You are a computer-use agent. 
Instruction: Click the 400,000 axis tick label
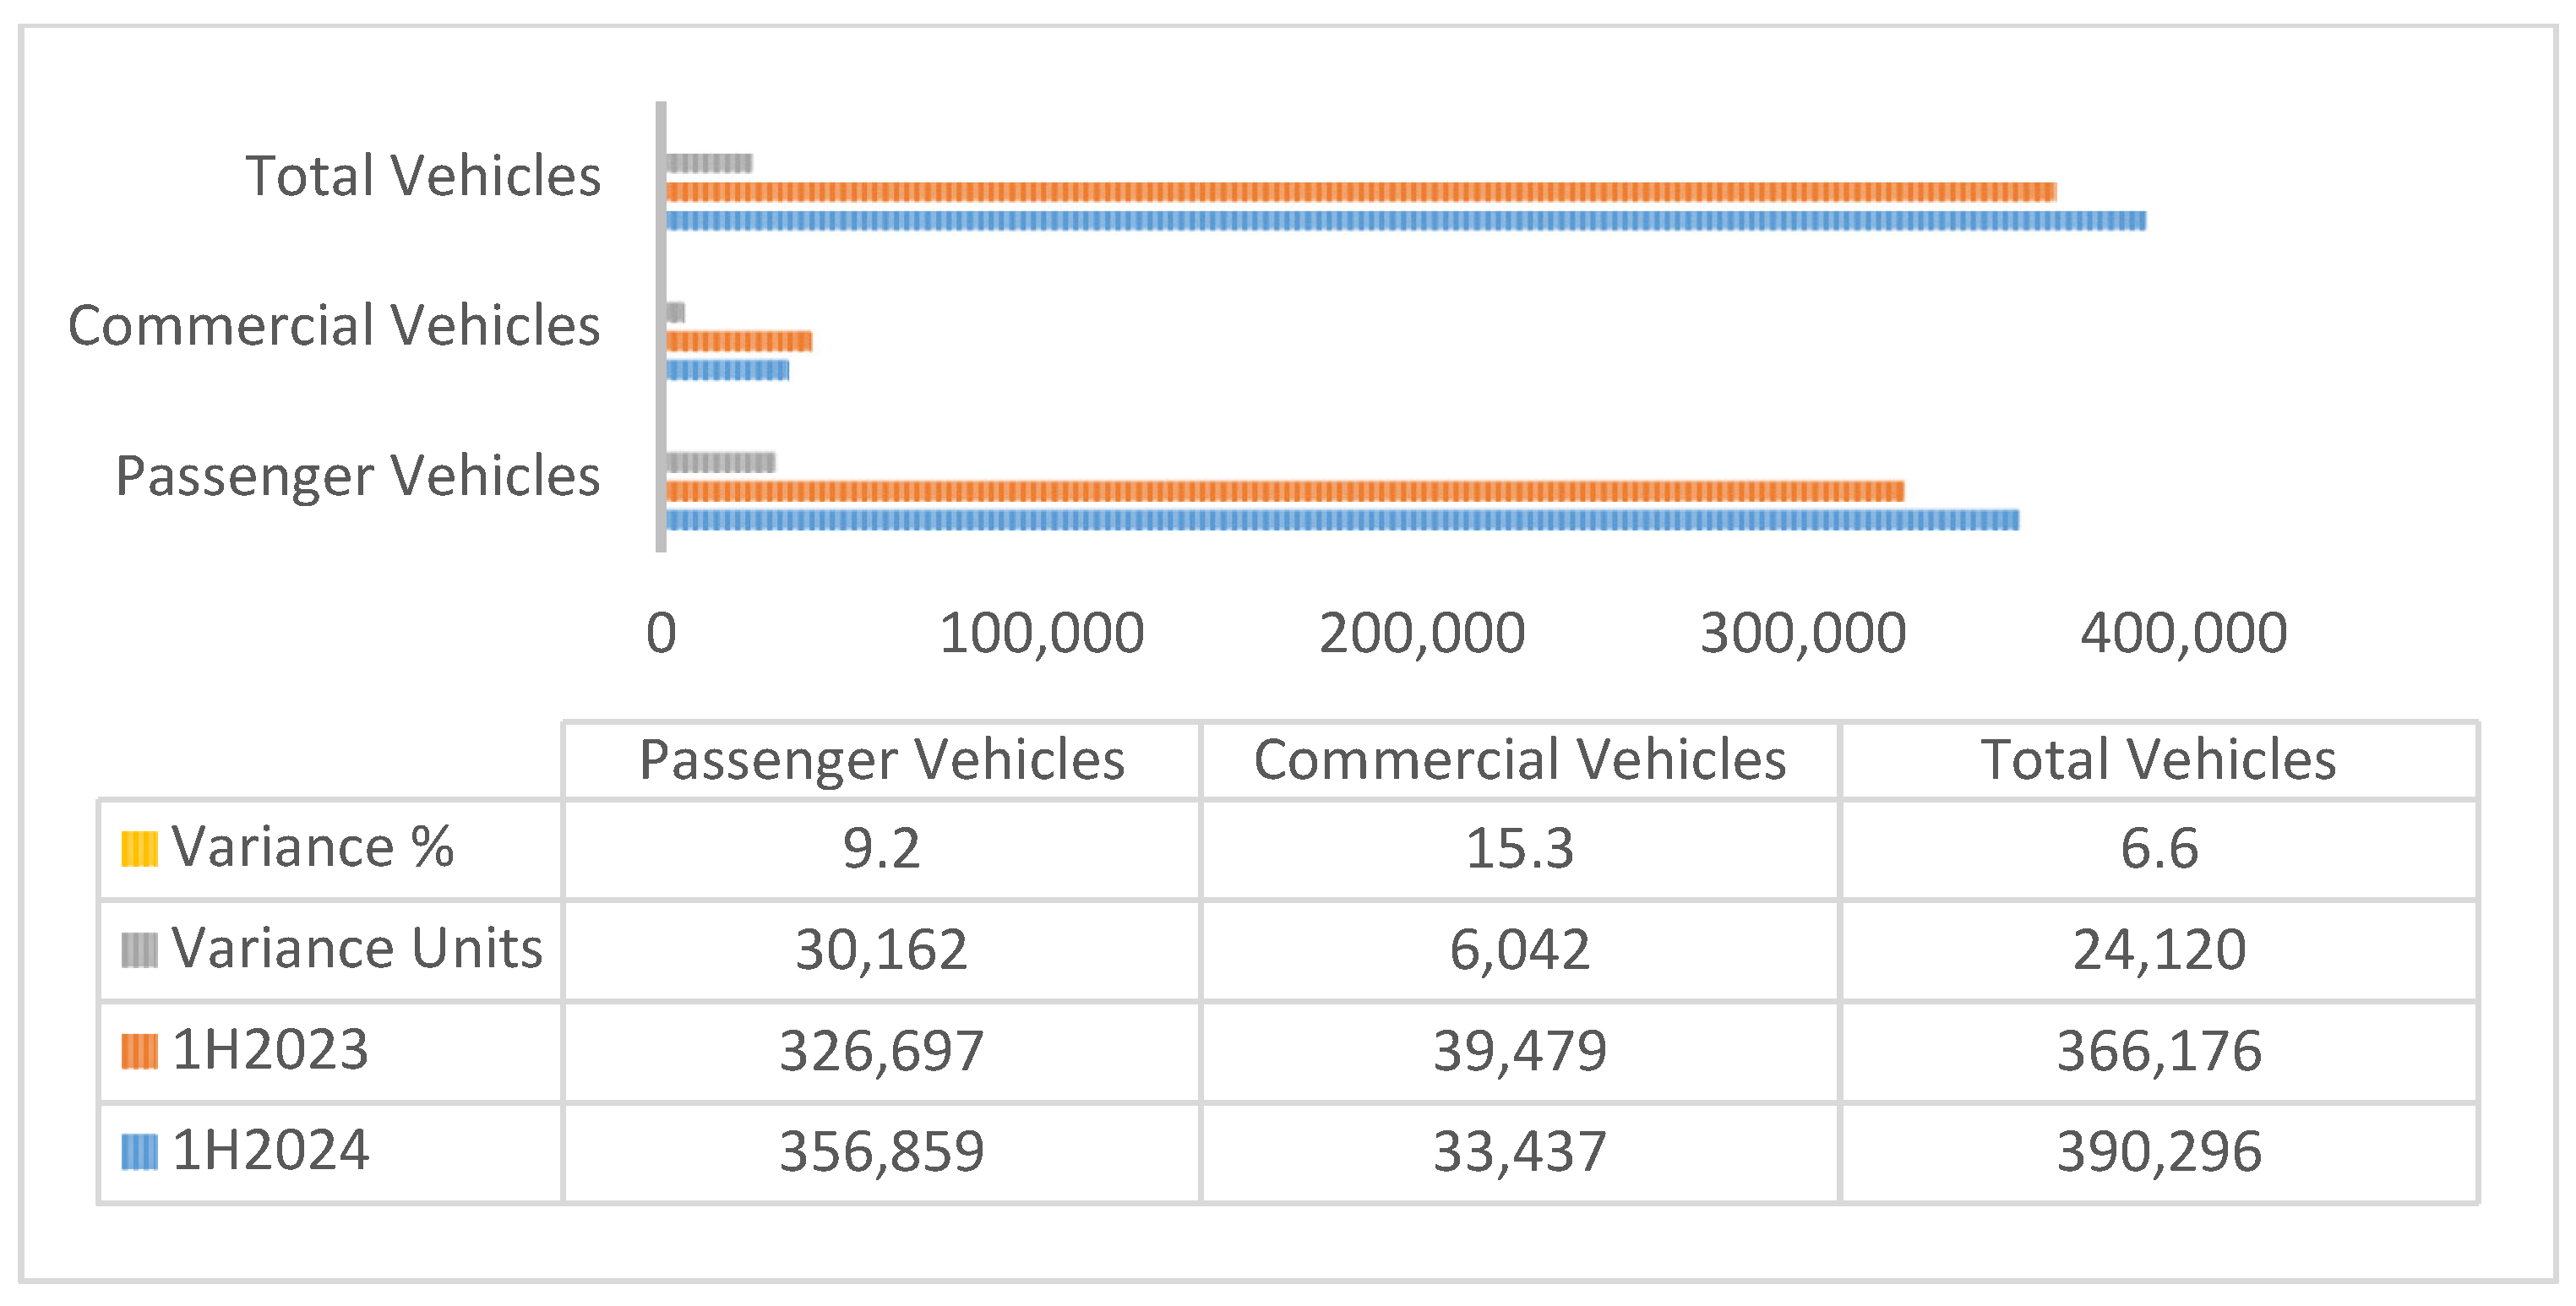(2184, 633)
